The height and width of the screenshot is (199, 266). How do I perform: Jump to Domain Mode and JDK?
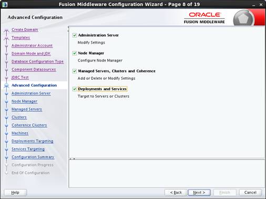click(x=31, y=54)
